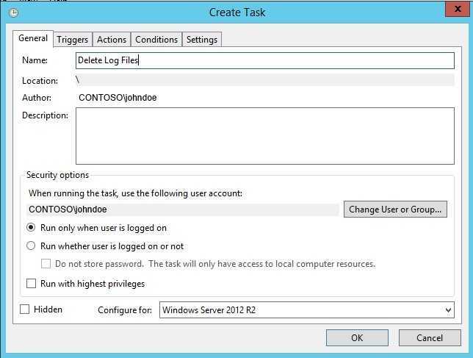
Task: Enable Run with highest privileges
Action: pos(31,284)
